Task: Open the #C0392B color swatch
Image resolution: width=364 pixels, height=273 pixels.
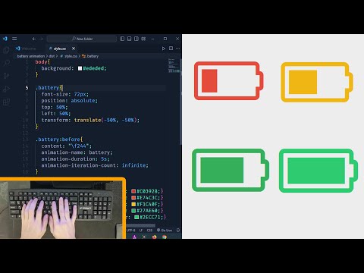Action: coord(133,191)
